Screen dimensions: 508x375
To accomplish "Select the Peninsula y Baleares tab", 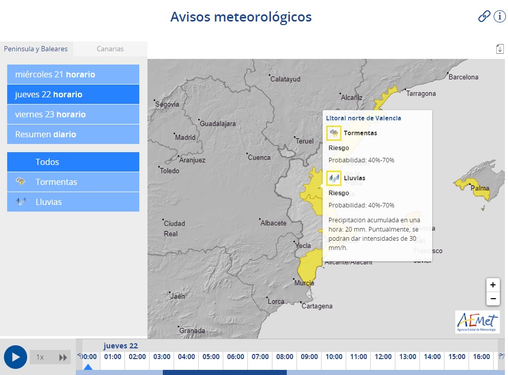I will (x=36, y=49).
